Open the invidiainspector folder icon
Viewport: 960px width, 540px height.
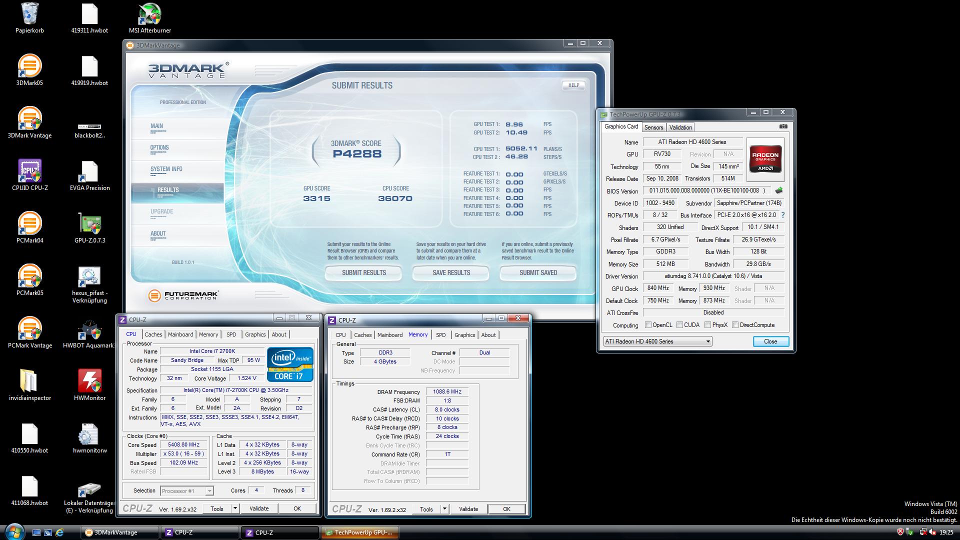coord(29,385)
